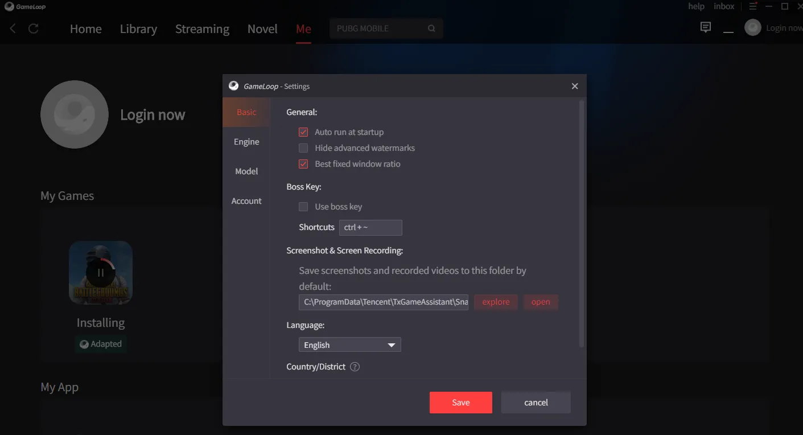Click the help question mark beside Country/District
This screenshot has width=803, height=435.
355,367
